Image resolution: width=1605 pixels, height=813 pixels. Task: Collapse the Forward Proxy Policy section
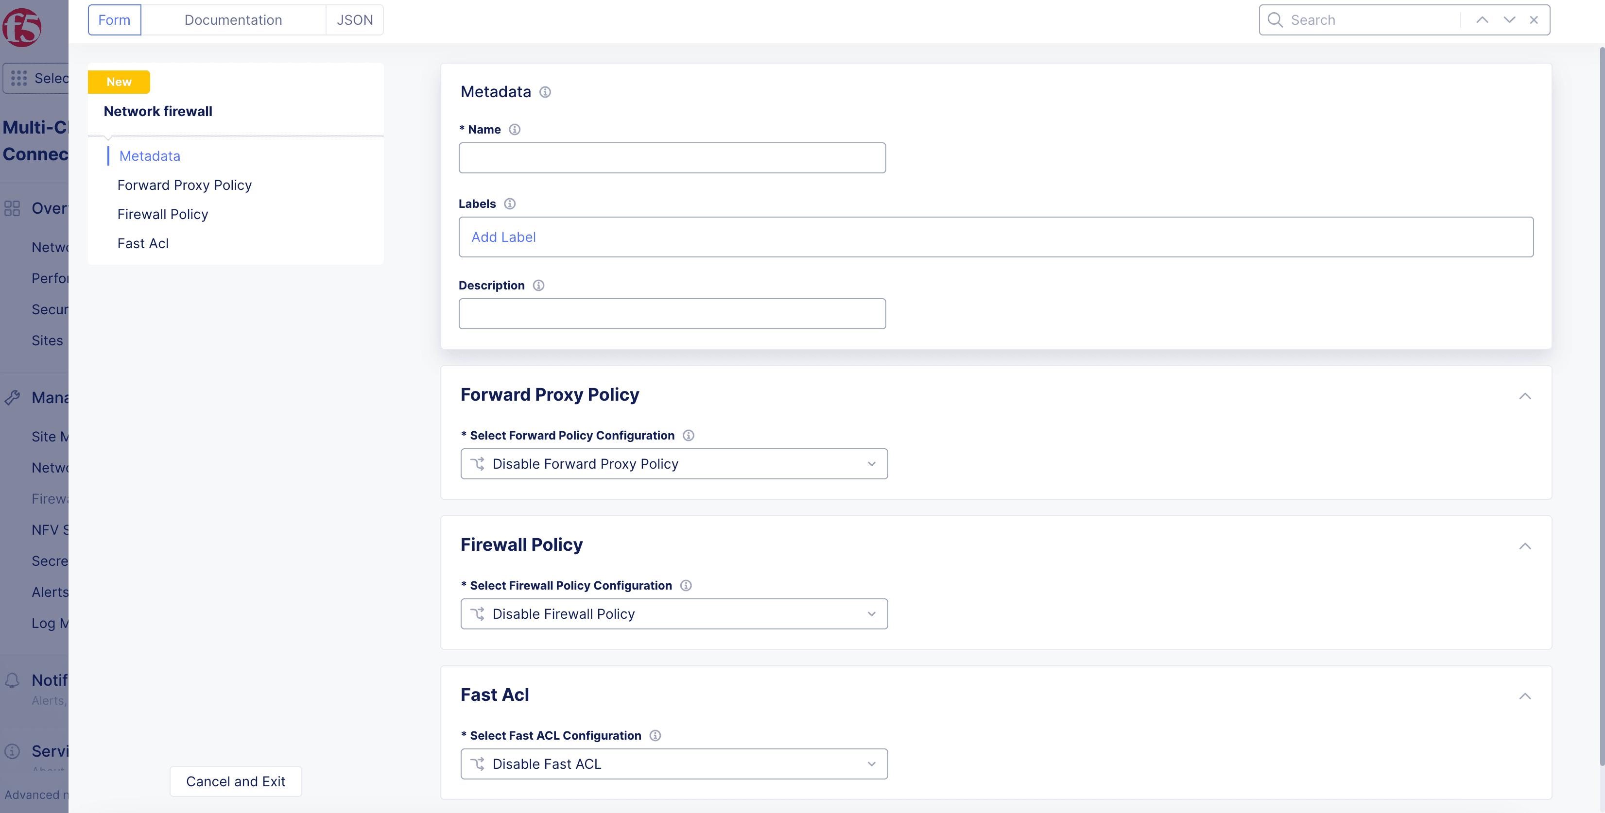click(x=1525, y=396)
